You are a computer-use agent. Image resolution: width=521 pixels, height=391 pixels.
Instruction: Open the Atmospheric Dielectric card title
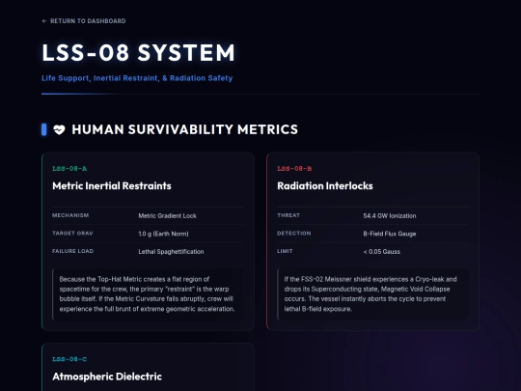107,377
